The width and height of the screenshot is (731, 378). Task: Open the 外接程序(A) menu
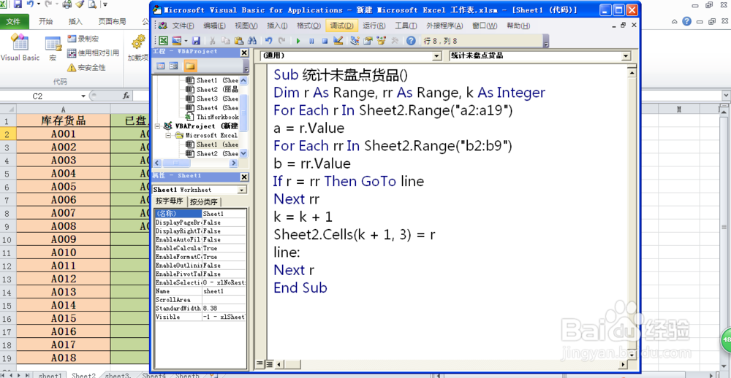444,25
